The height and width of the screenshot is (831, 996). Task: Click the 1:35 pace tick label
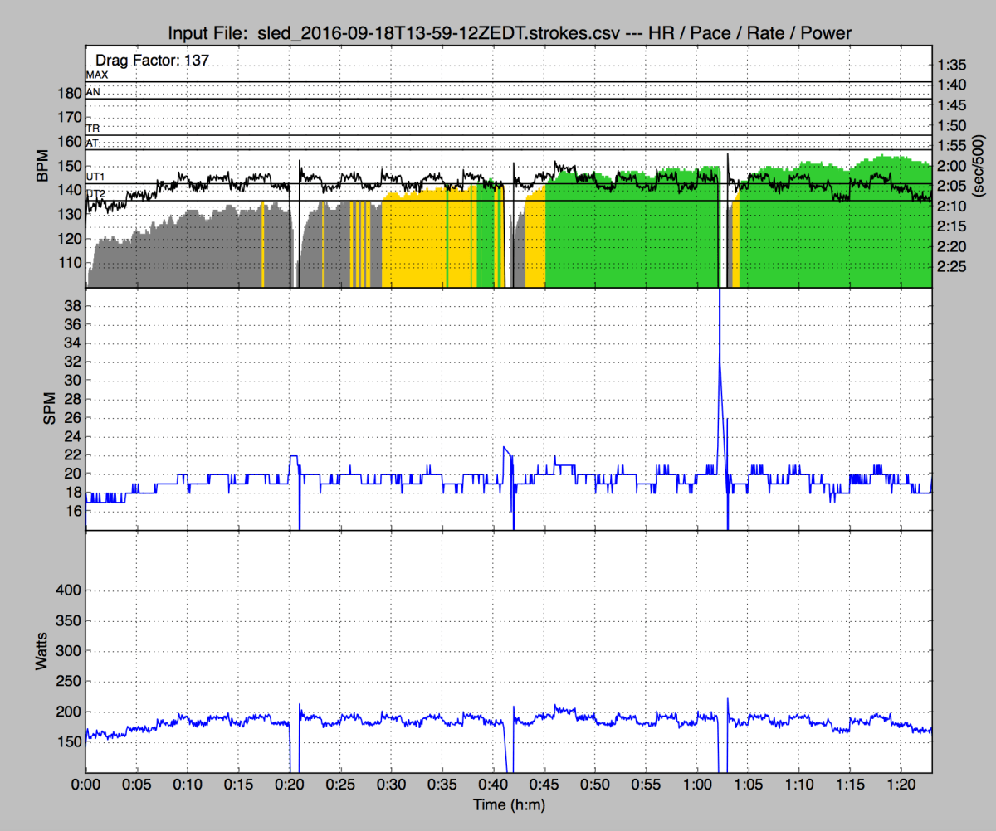[x=951, y=65]
